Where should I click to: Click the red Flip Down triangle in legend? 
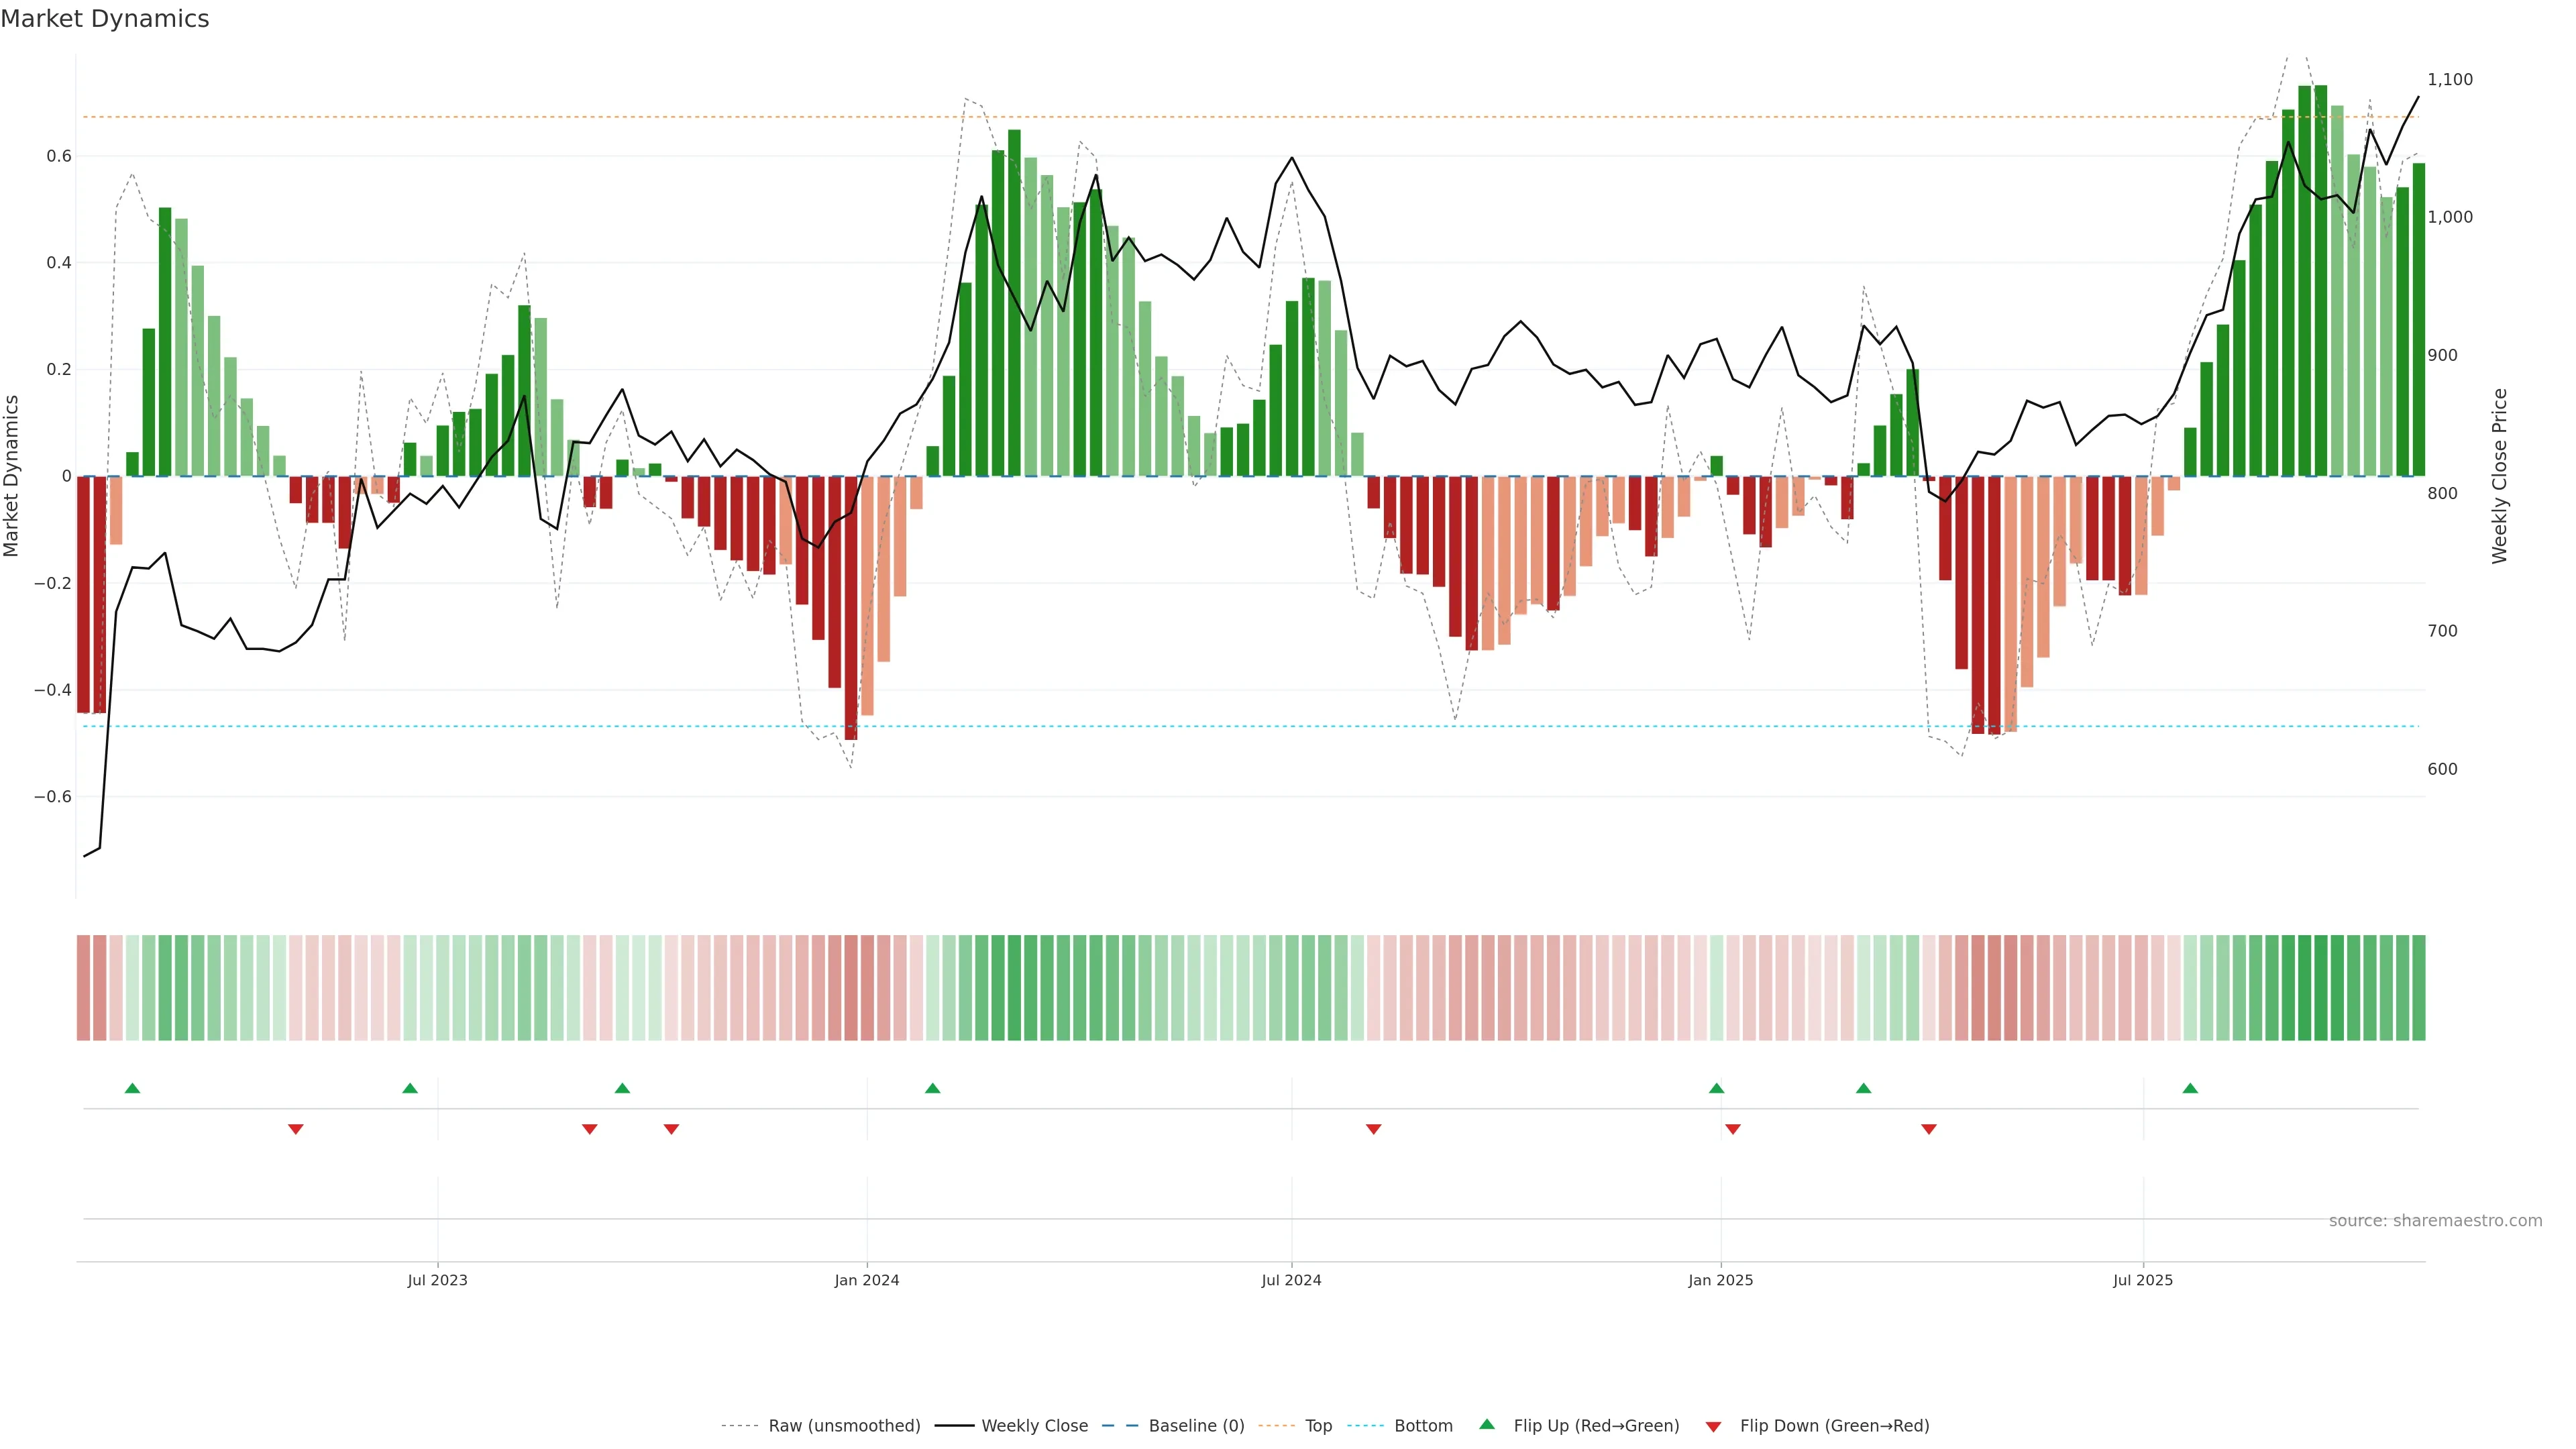pyautogui.click(x=1713, y=1426)
